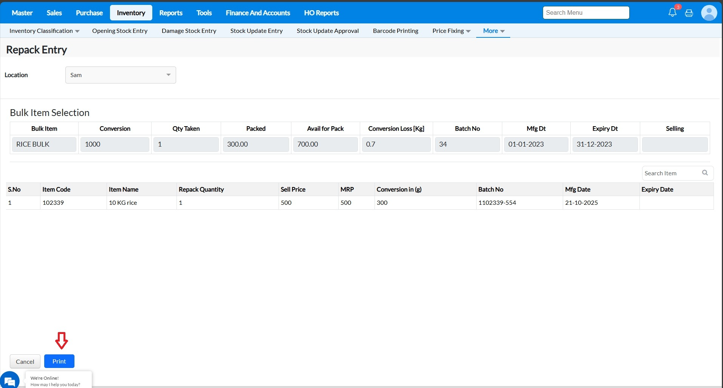Viewport: 723px width, 388px height.
Task: Select Damage Stock Entry tab
Action: 189,31
